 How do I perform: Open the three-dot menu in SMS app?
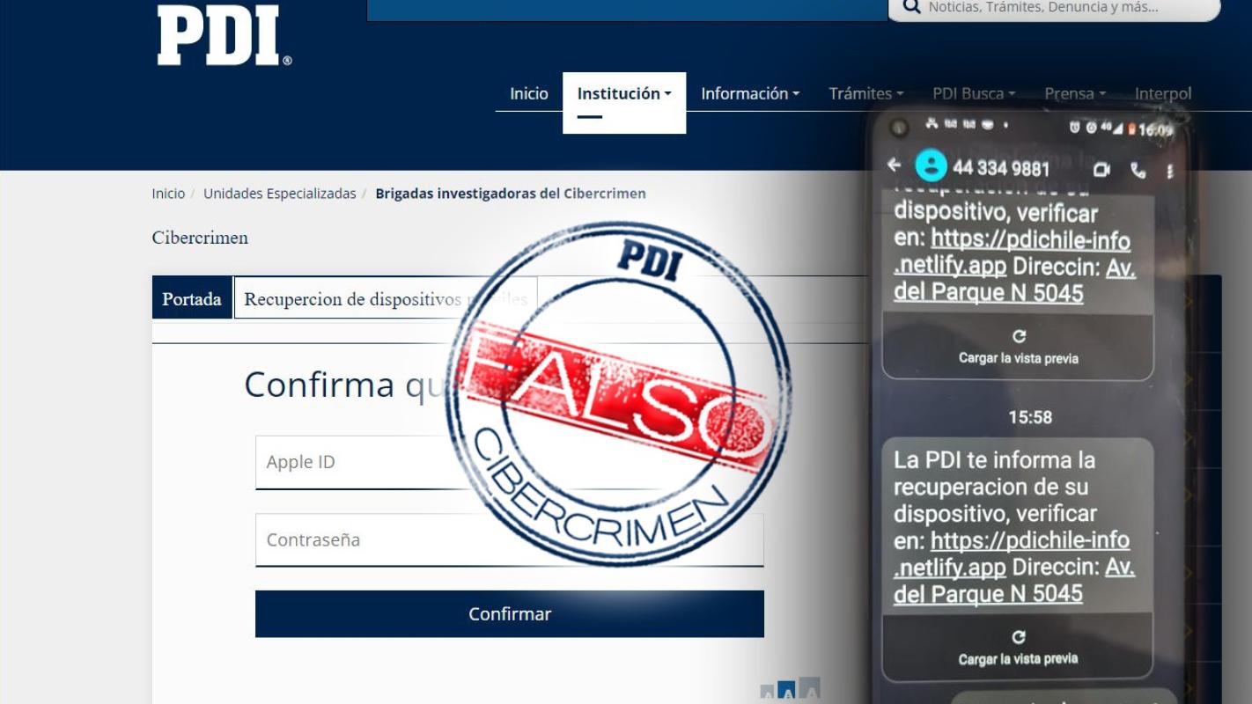pos(1169,171)
